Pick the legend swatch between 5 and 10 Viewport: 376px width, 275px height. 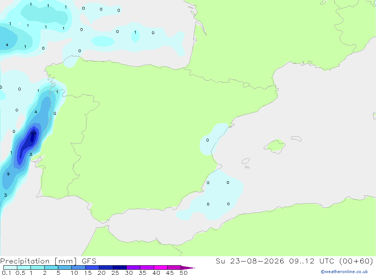pyautogui.click(x=65, y=267)
